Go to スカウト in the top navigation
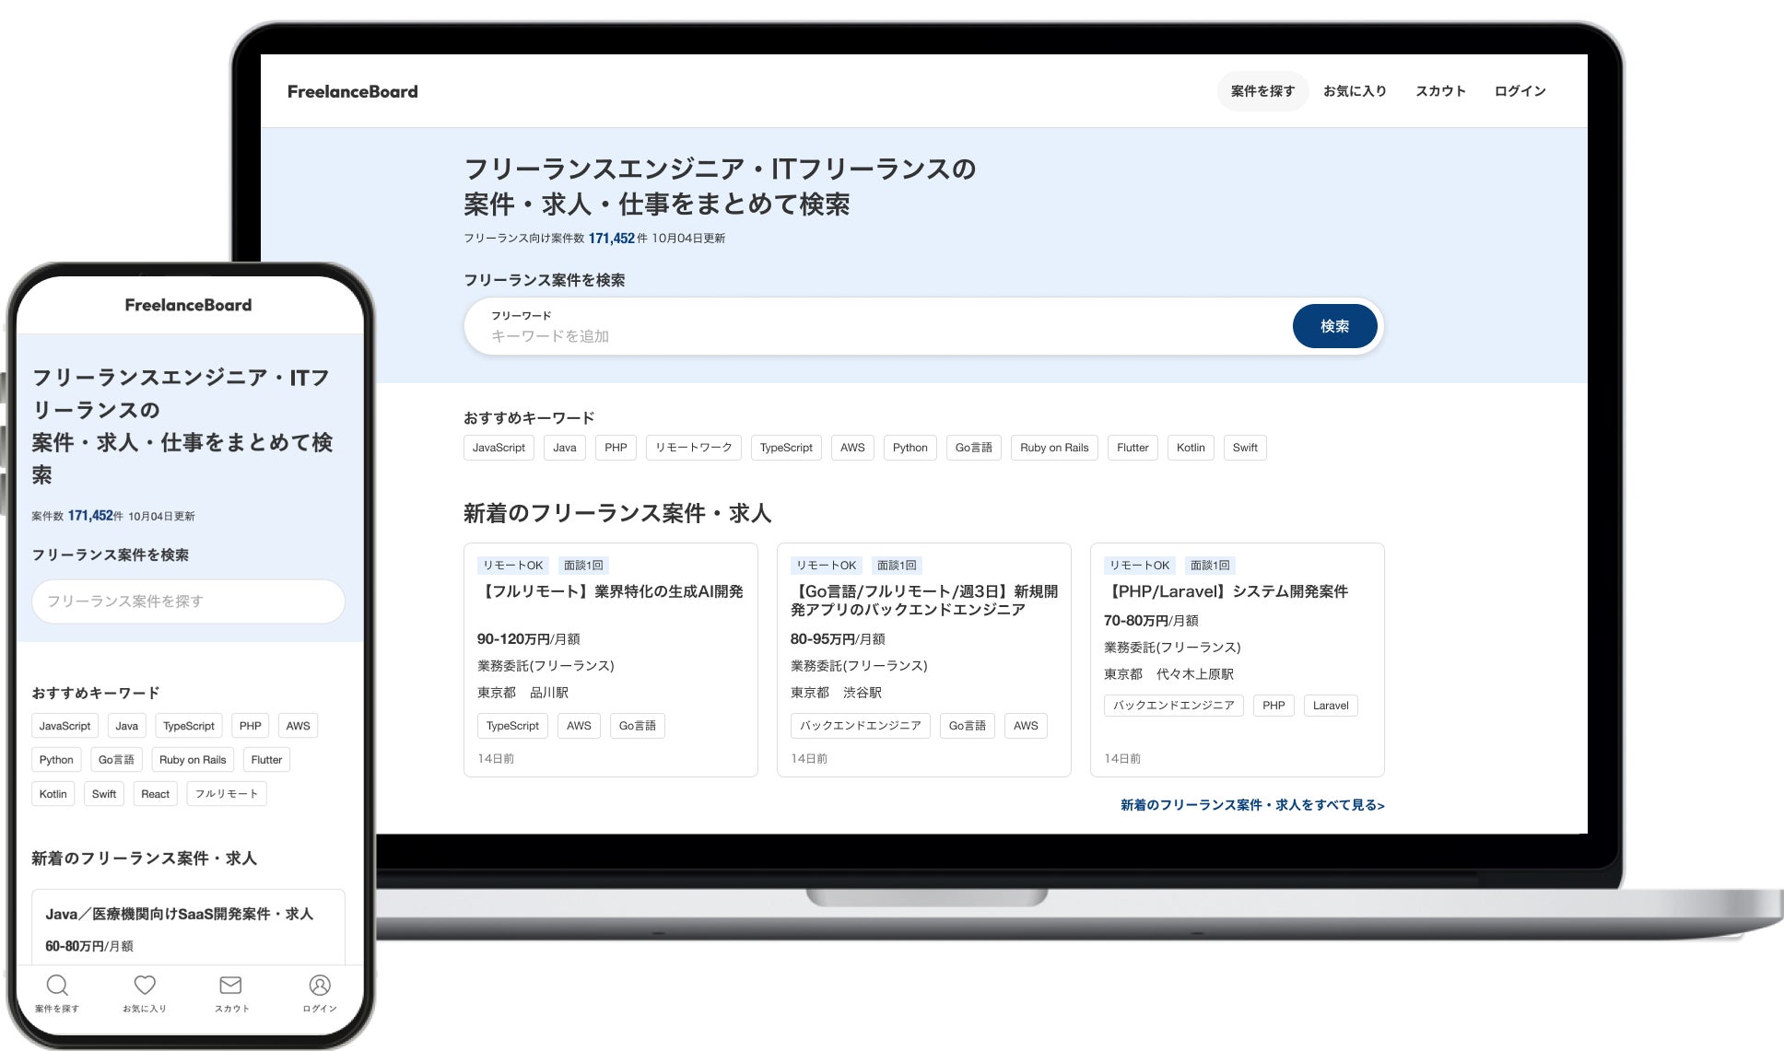Viewport: 1784px width, 1051px height. (1440, 91)
